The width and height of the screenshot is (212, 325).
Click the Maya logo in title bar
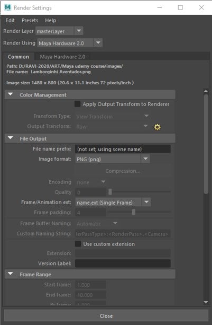pos(7,7)
